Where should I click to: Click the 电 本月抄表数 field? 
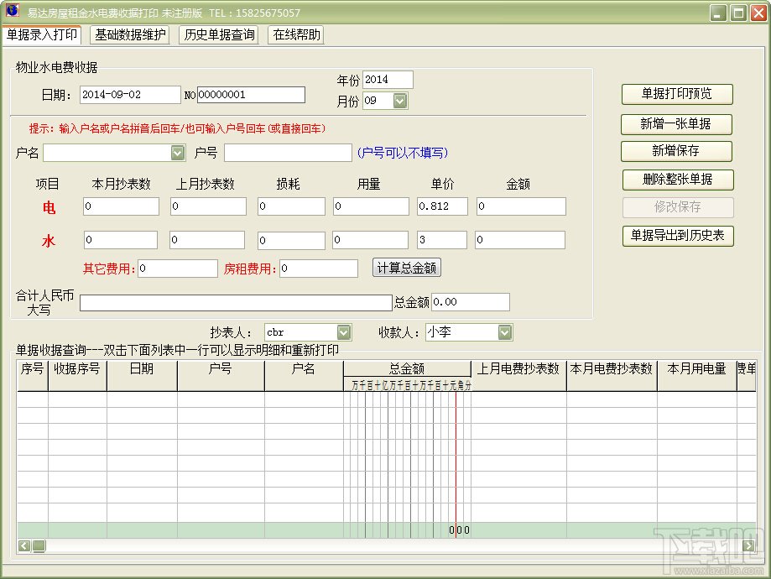[x=121, y=206]
